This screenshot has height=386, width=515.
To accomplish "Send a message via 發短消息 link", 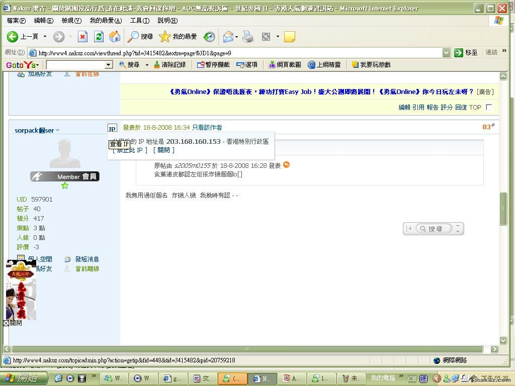I will tap(87, 259).
